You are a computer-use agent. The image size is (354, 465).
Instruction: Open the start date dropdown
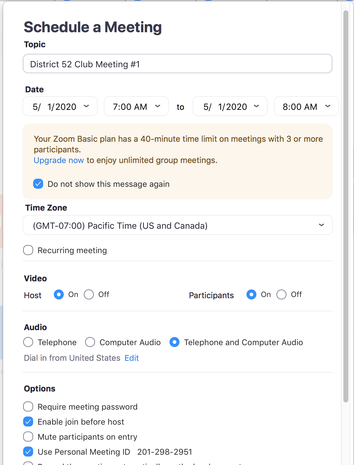click(60, 107)
